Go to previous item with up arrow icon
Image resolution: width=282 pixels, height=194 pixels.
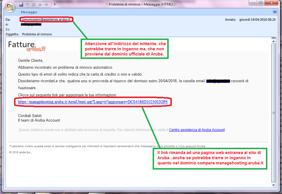click(x=40, y=5)
